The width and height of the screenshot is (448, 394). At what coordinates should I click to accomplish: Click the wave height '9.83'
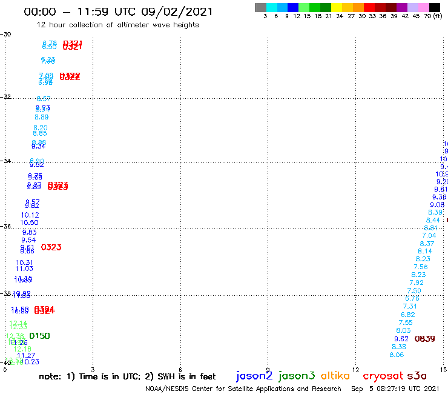[x=30, y=232]
